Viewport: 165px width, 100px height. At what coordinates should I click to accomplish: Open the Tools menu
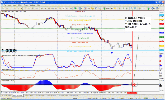tap(26, 5)
